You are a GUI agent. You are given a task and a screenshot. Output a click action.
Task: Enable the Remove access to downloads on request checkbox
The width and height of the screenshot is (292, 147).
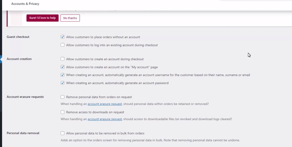pyautogui.click(x=62, y=112)
